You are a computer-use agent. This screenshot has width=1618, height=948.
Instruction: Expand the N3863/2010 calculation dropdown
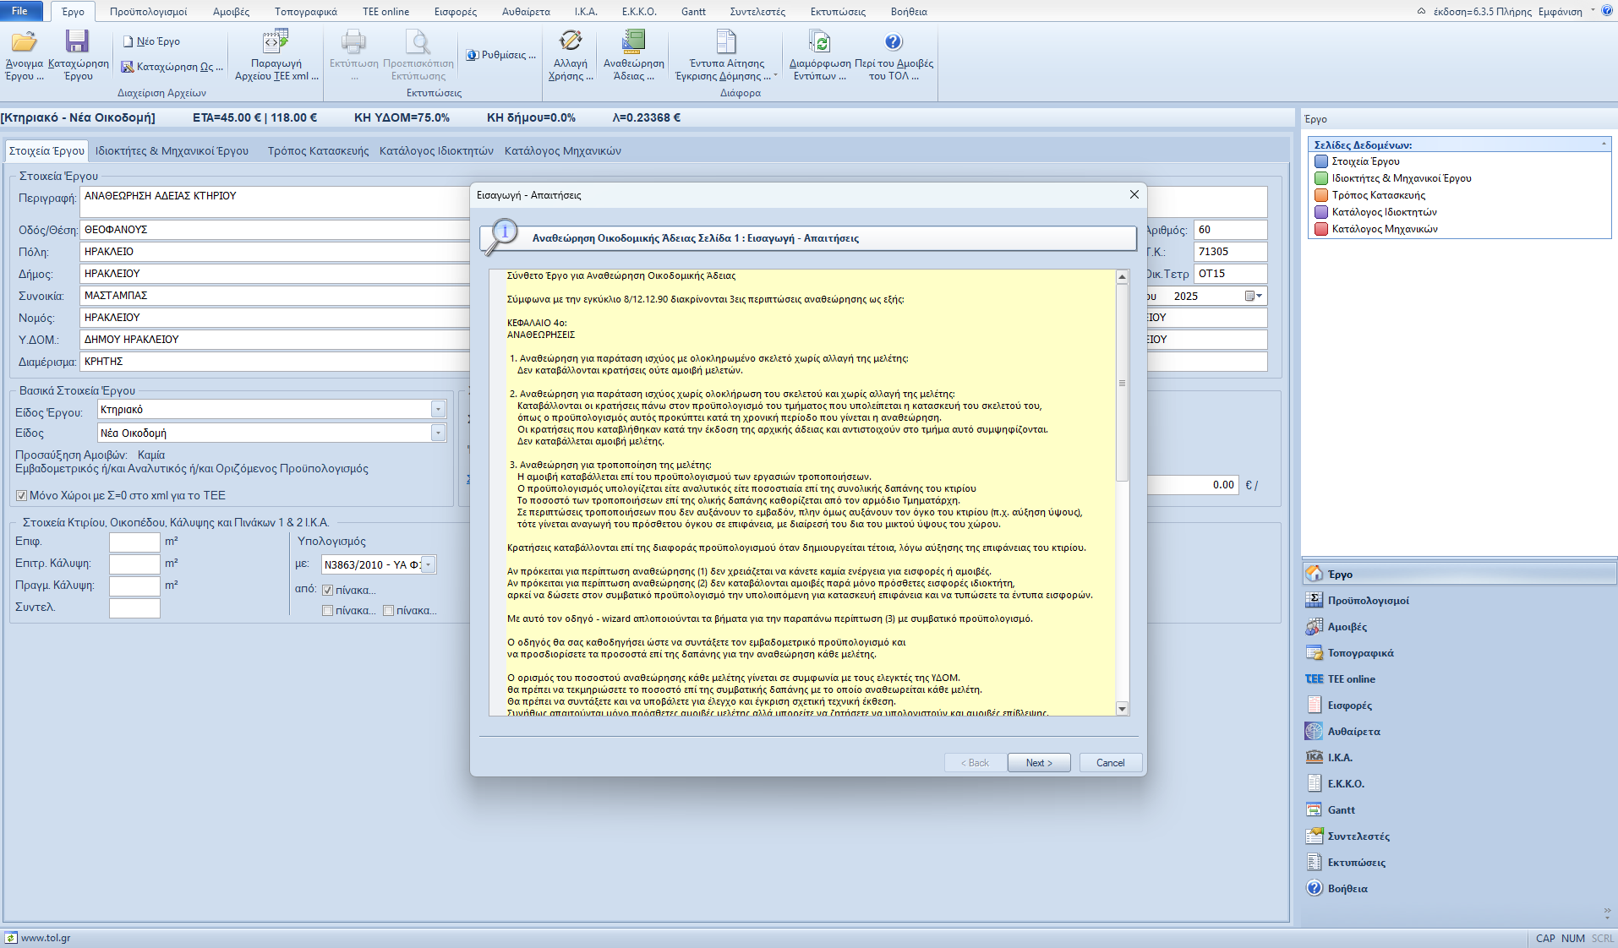[429, 565]
